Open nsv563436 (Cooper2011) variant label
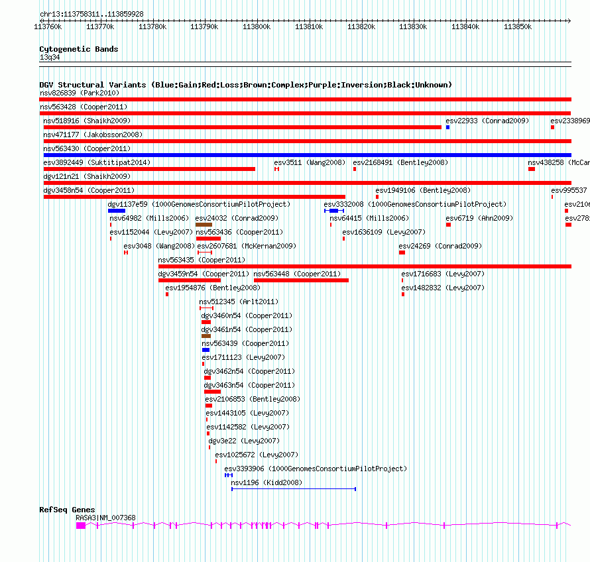590x562 pixels. click(x=239, y=232)
